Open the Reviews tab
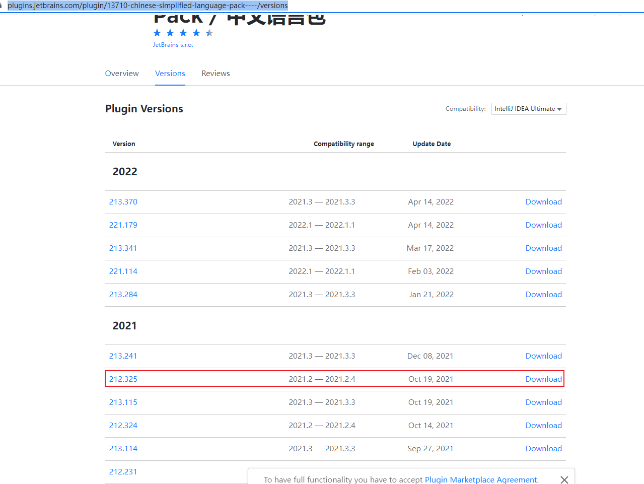The width and height of the screenshot is (644, 484). click(x=216, y=74)
